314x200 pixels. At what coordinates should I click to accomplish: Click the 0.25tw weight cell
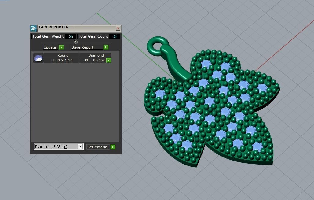[x=99, y=60]
